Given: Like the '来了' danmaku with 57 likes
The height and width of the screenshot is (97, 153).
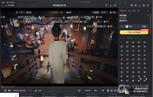Looking at the screenshot, I should 105,22.
